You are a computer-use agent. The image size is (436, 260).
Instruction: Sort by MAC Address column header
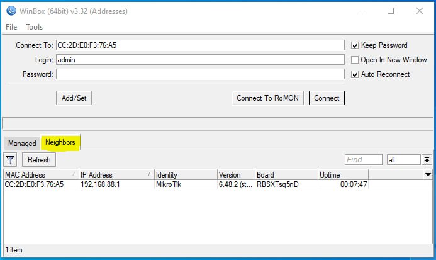pyautogui.click(x=41, y=175)
